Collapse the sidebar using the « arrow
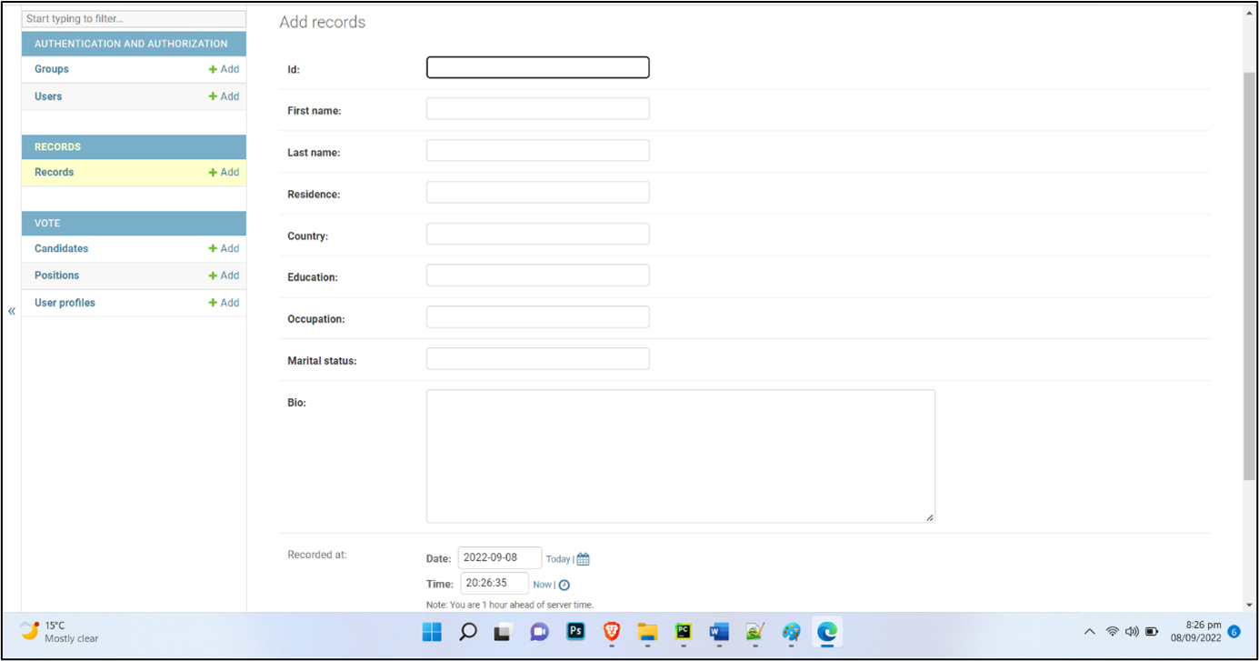This screenshot has height=661, width=1259. click(x=12, y=310)
